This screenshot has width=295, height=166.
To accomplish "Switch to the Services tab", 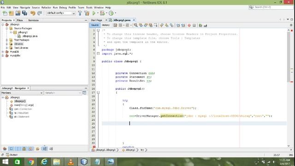I will [33, 20].
